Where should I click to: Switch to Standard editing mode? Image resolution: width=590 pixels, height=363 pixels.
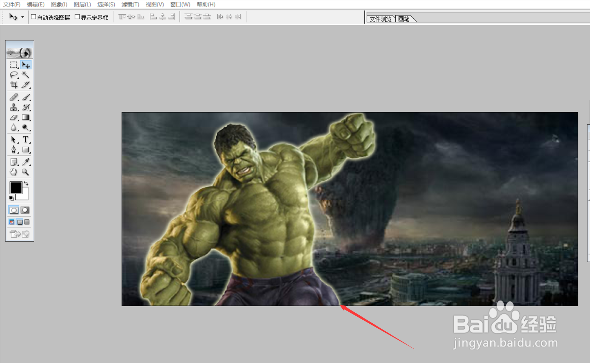click(x=14, y=210)
